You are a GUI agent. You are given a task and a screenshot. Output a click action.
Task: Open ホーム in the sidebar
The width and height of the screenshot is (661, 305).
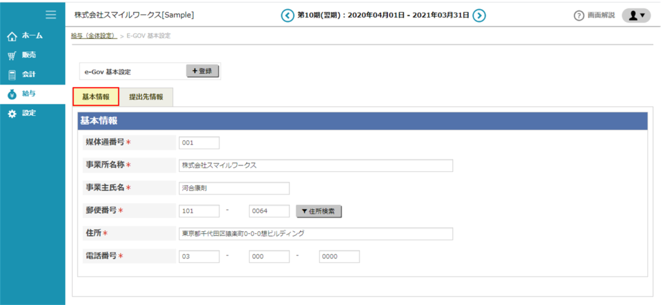32,36
